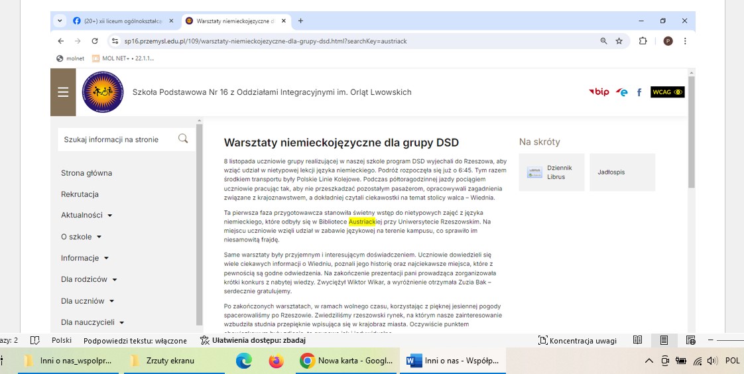This screenshot has width=744, height=374.
Task: Toggle Koncentracja uwagi focus mode
Action: (578, 341)
